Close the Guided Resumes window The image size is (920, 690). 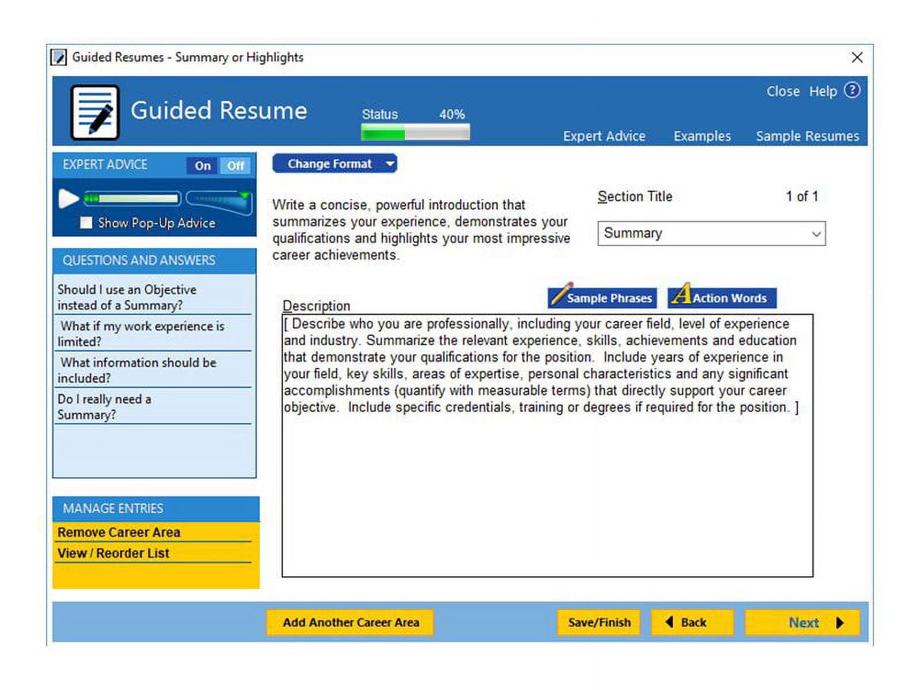[857, 57]
